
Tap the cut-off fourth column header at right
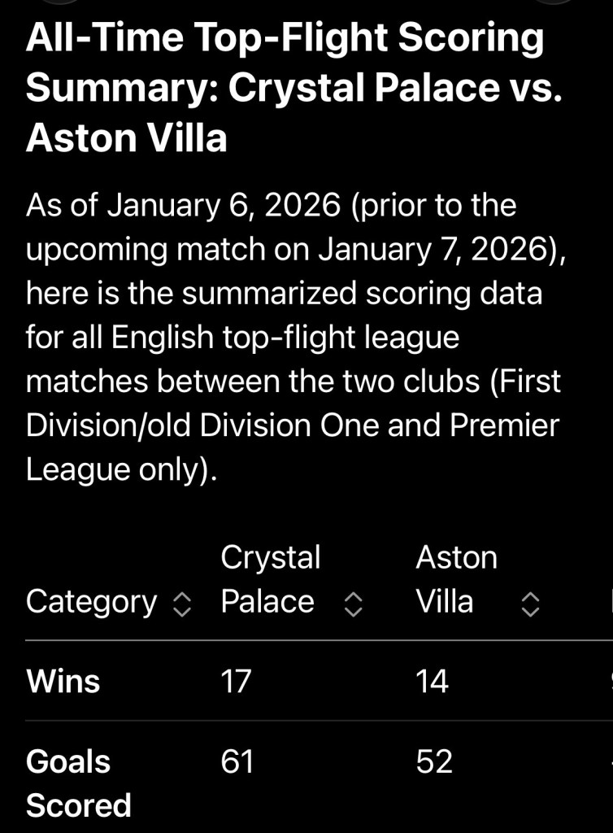point(610,602)
